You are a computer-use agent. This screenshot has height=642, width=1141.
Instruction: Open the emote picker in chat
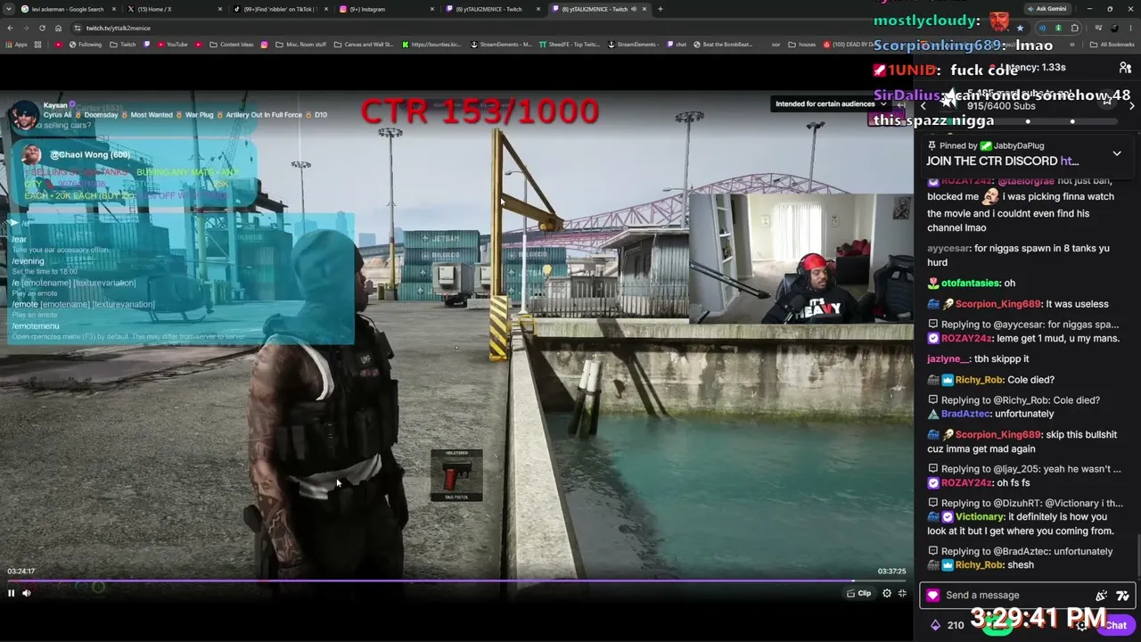pyautogui.click(x=1122, y=596)
